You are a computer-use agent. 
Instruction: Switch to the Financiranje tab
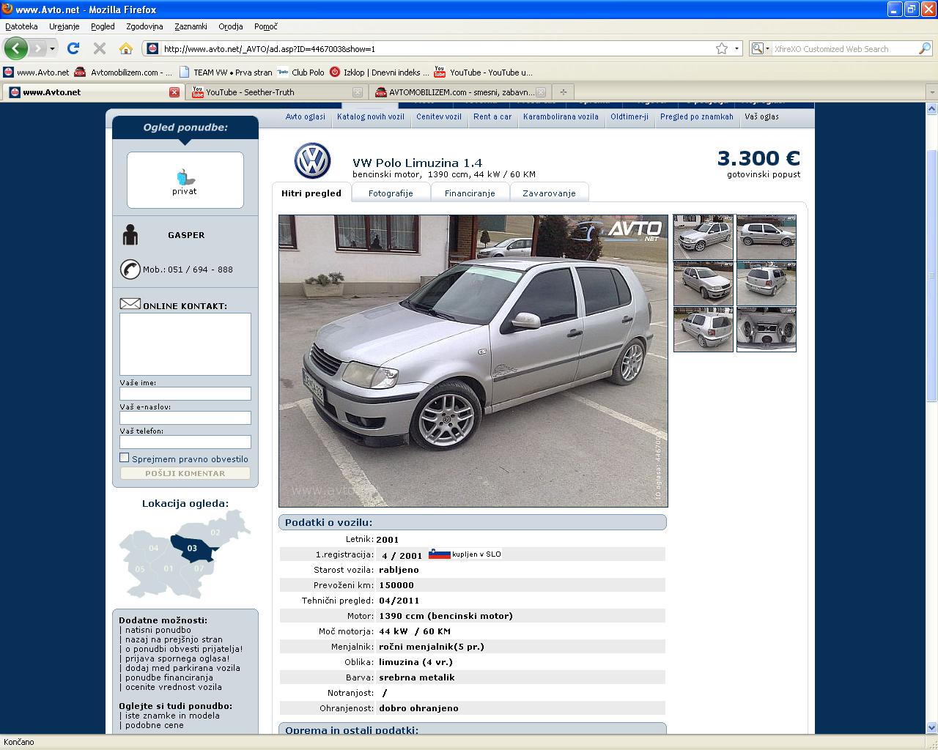point(470,193)
